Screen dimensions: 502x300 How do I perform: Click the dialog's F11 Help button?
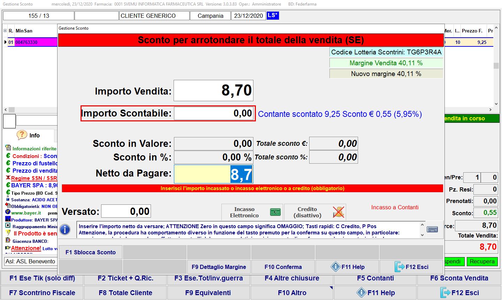[347, 267]
